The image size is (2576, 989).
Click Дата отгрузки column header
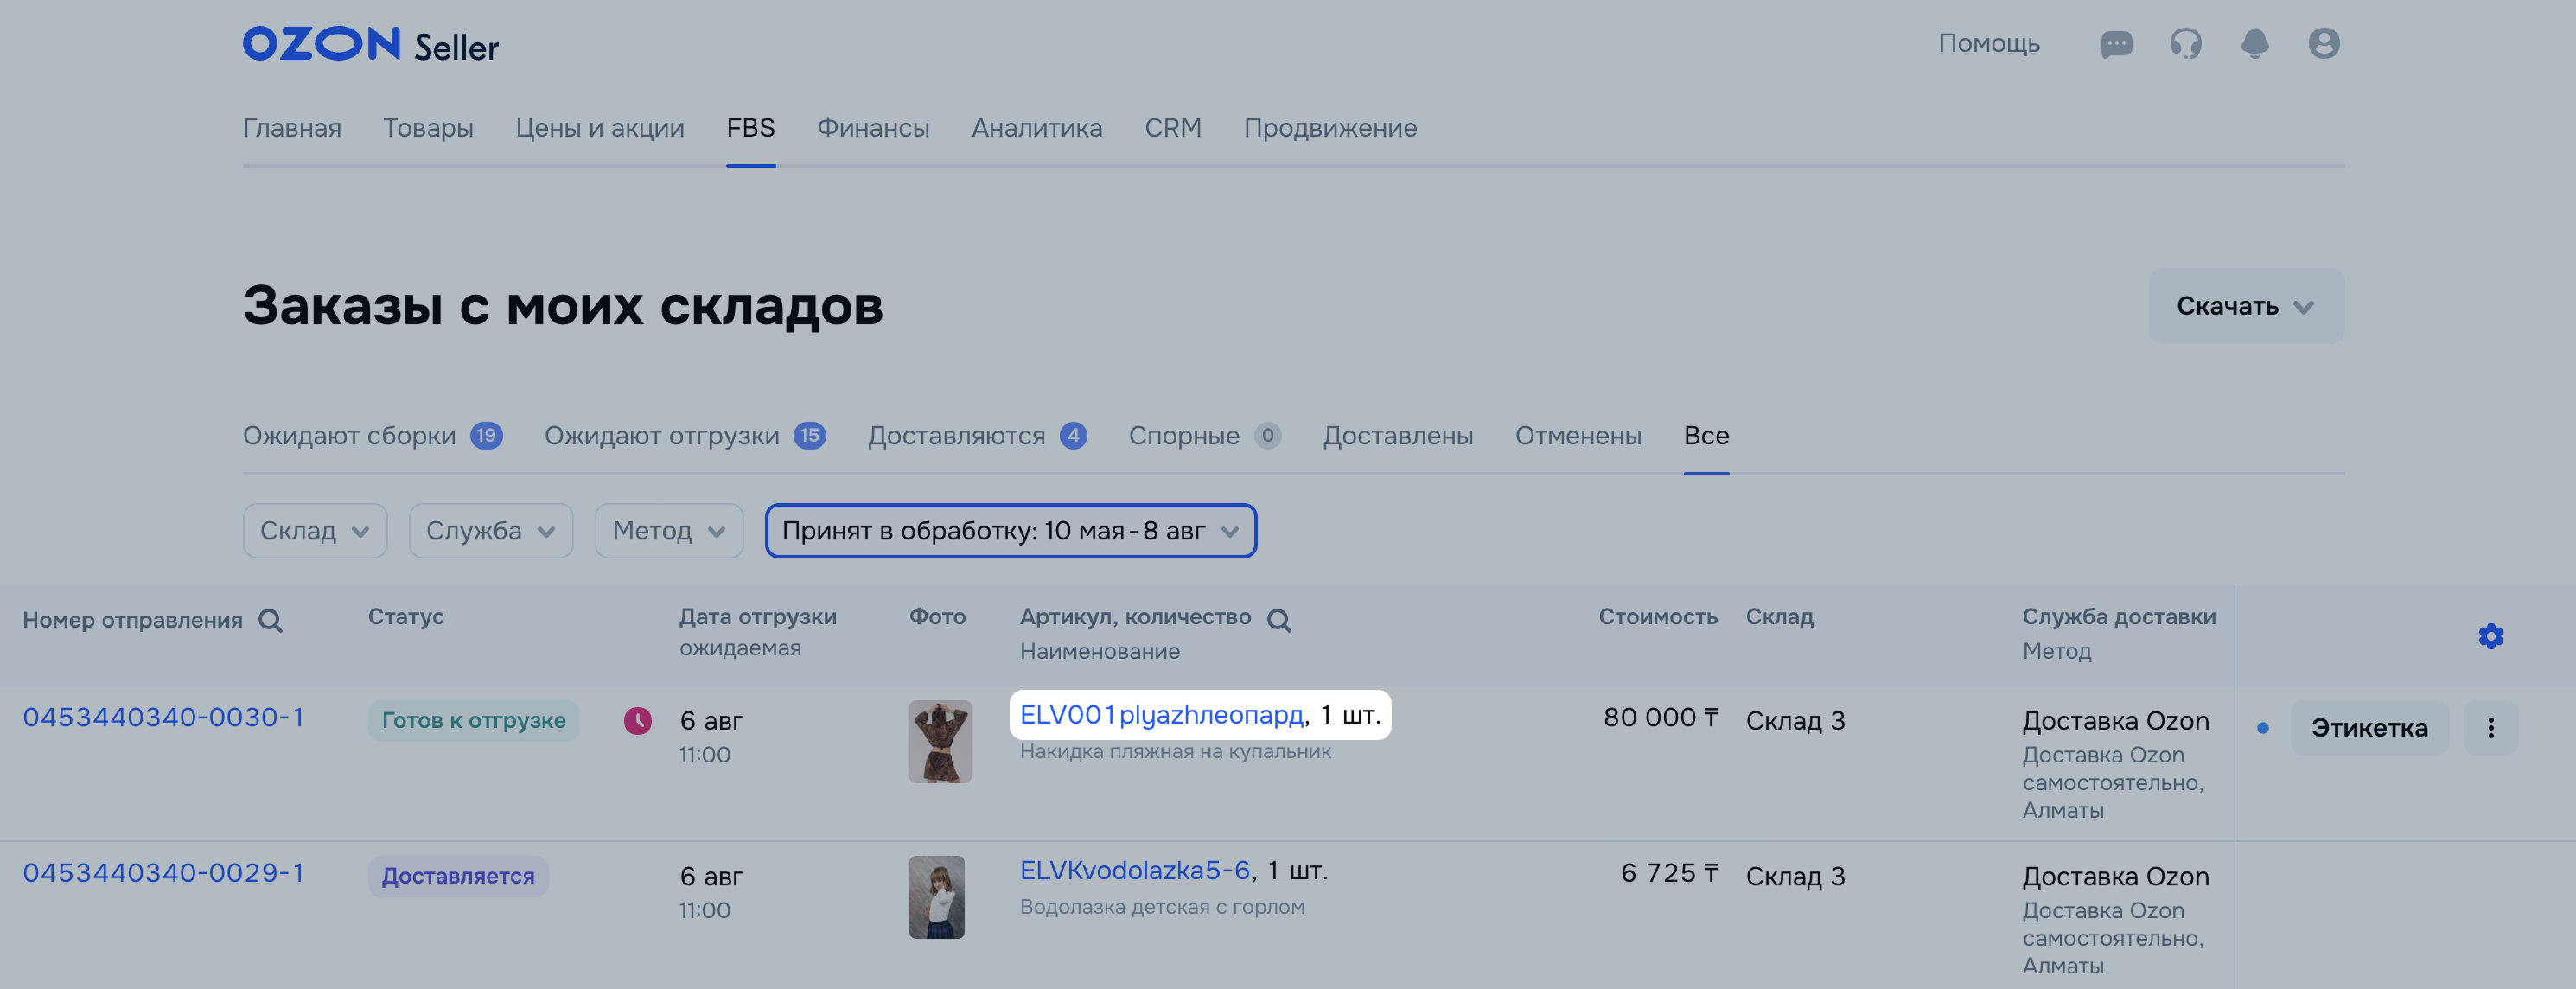click(758, 617)
